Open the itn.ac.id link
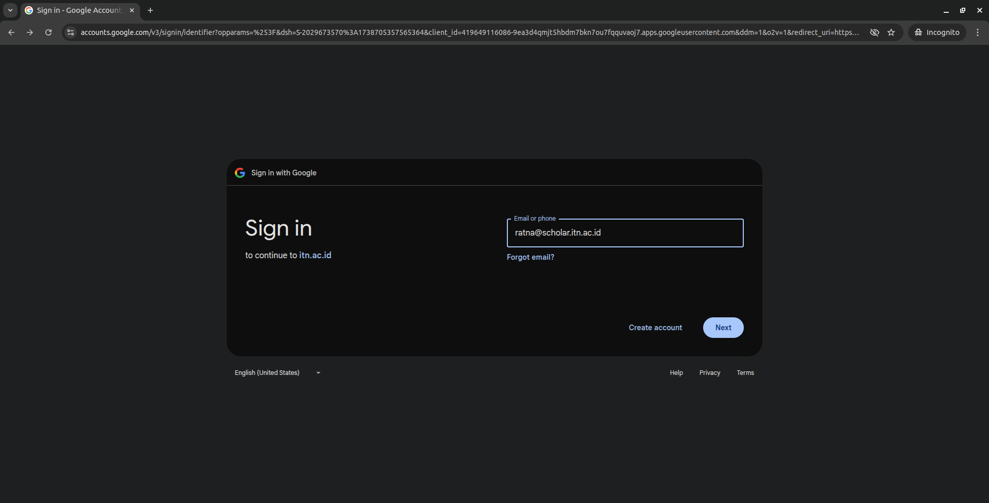Viewport: 989px width, 503px height. tap(315, 255)
